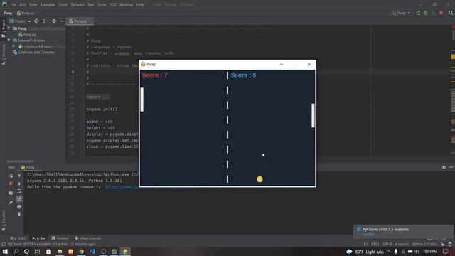This screenshot has height=256, width=455.
Task: Clear console output with trash icon
Action: coord(19,214)
